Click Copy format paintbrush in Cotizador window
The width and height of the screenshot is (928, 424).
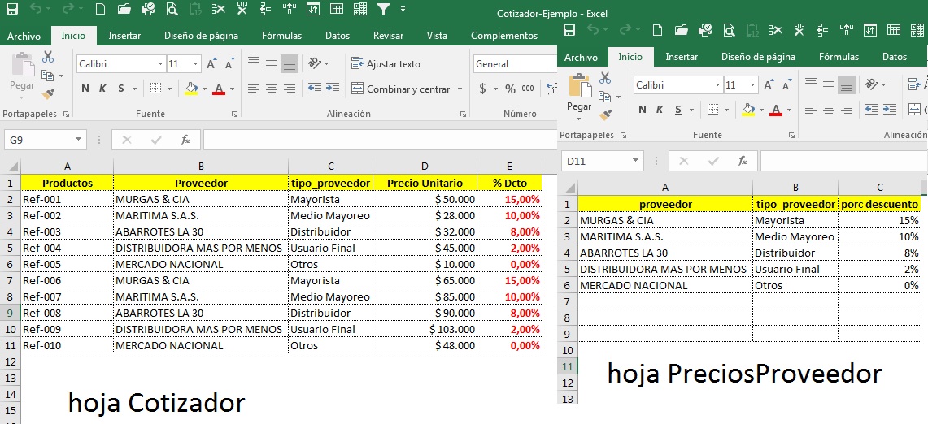point(48,93)
